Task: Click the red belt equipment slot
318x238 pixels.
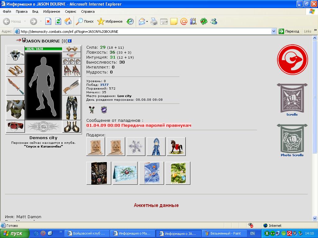Action: pos(16,126)
